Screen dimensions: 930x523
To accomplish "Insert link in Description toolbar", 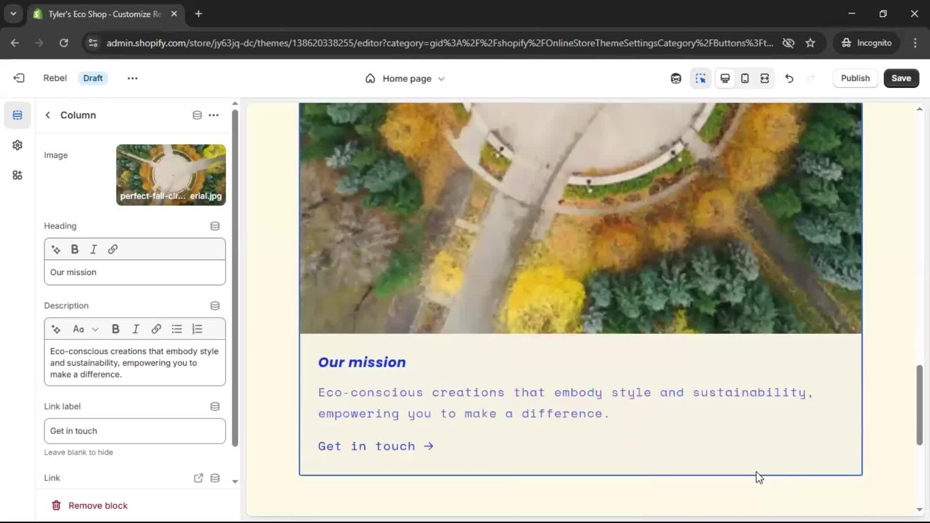I will pos(156,329).
